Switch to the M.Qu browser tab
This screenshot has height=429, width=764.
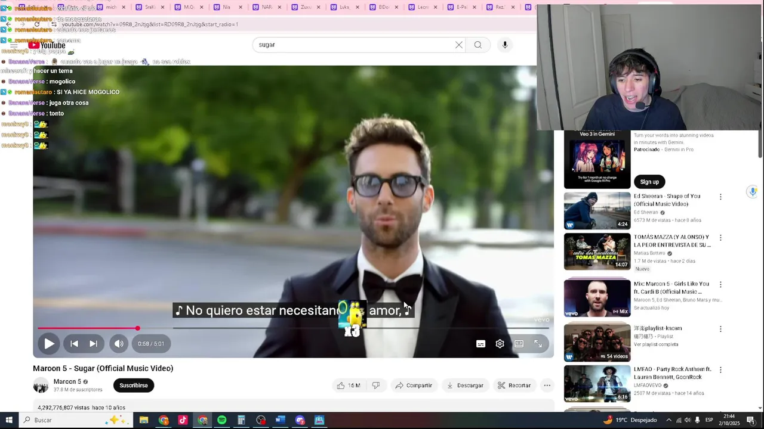click(x=188, y=7)
